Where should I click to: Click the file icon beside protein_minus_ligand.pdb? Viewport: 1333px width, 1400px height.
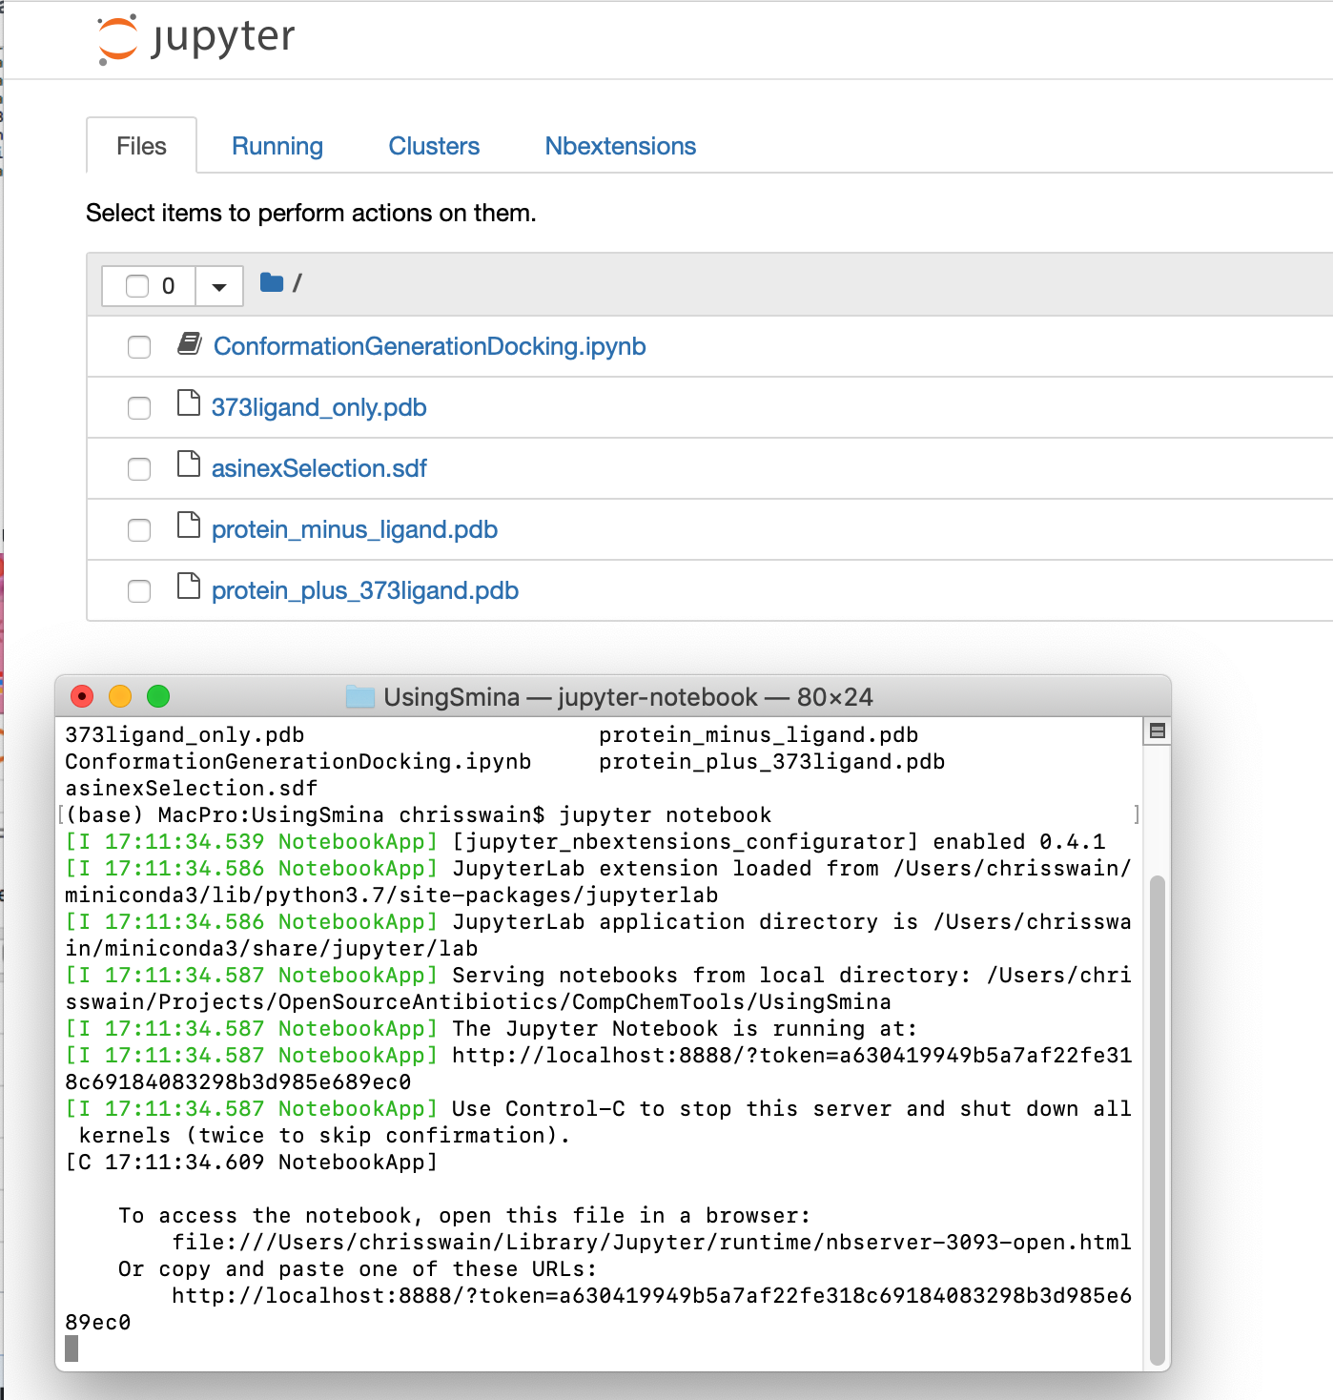189,525
